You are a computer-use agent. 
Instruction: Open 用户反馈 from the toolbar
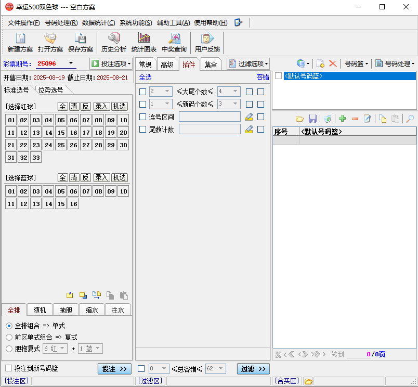pos(207,42)
